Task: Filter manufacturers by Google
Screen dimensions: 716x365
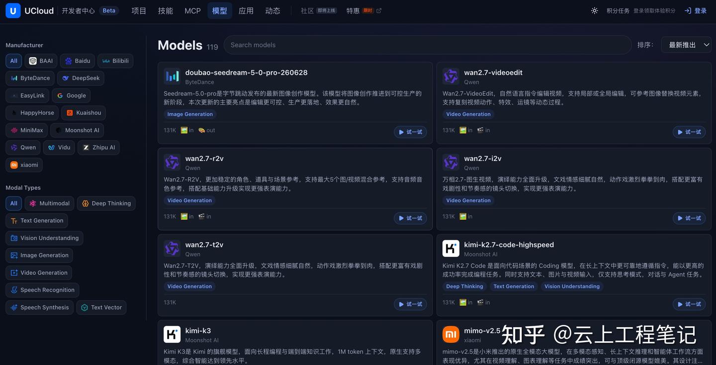Action: [x=71, y=95]
